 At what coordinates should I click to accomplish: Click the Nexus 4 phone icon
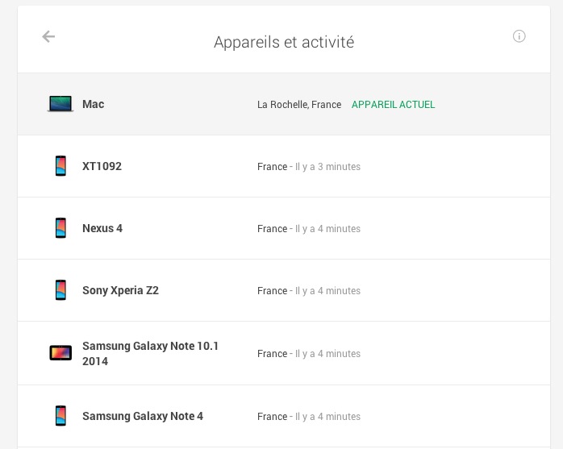[x=60, y=228]
